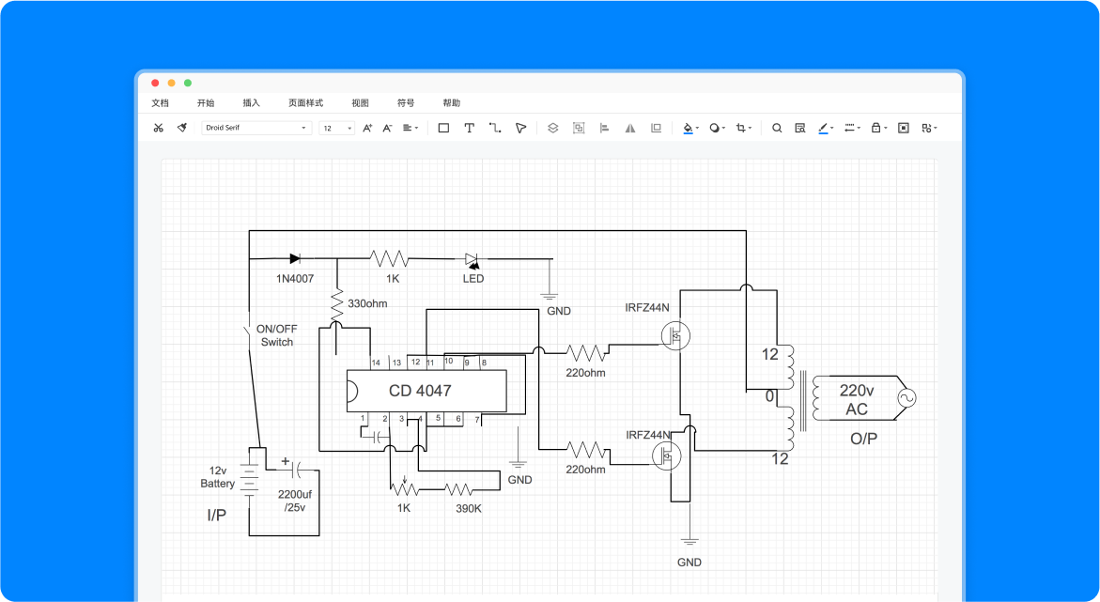The image size is (1100, 602).
Task: Open the font size 12 dropdown
Action: click(336, 128)
